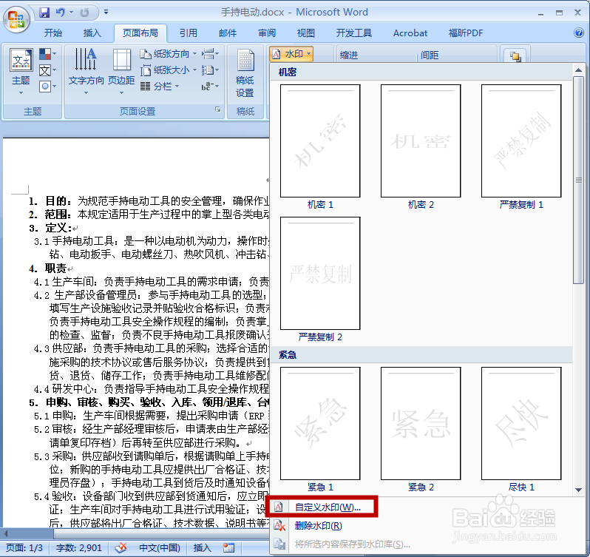Switch to 审阅 tab

pos(267,33)
